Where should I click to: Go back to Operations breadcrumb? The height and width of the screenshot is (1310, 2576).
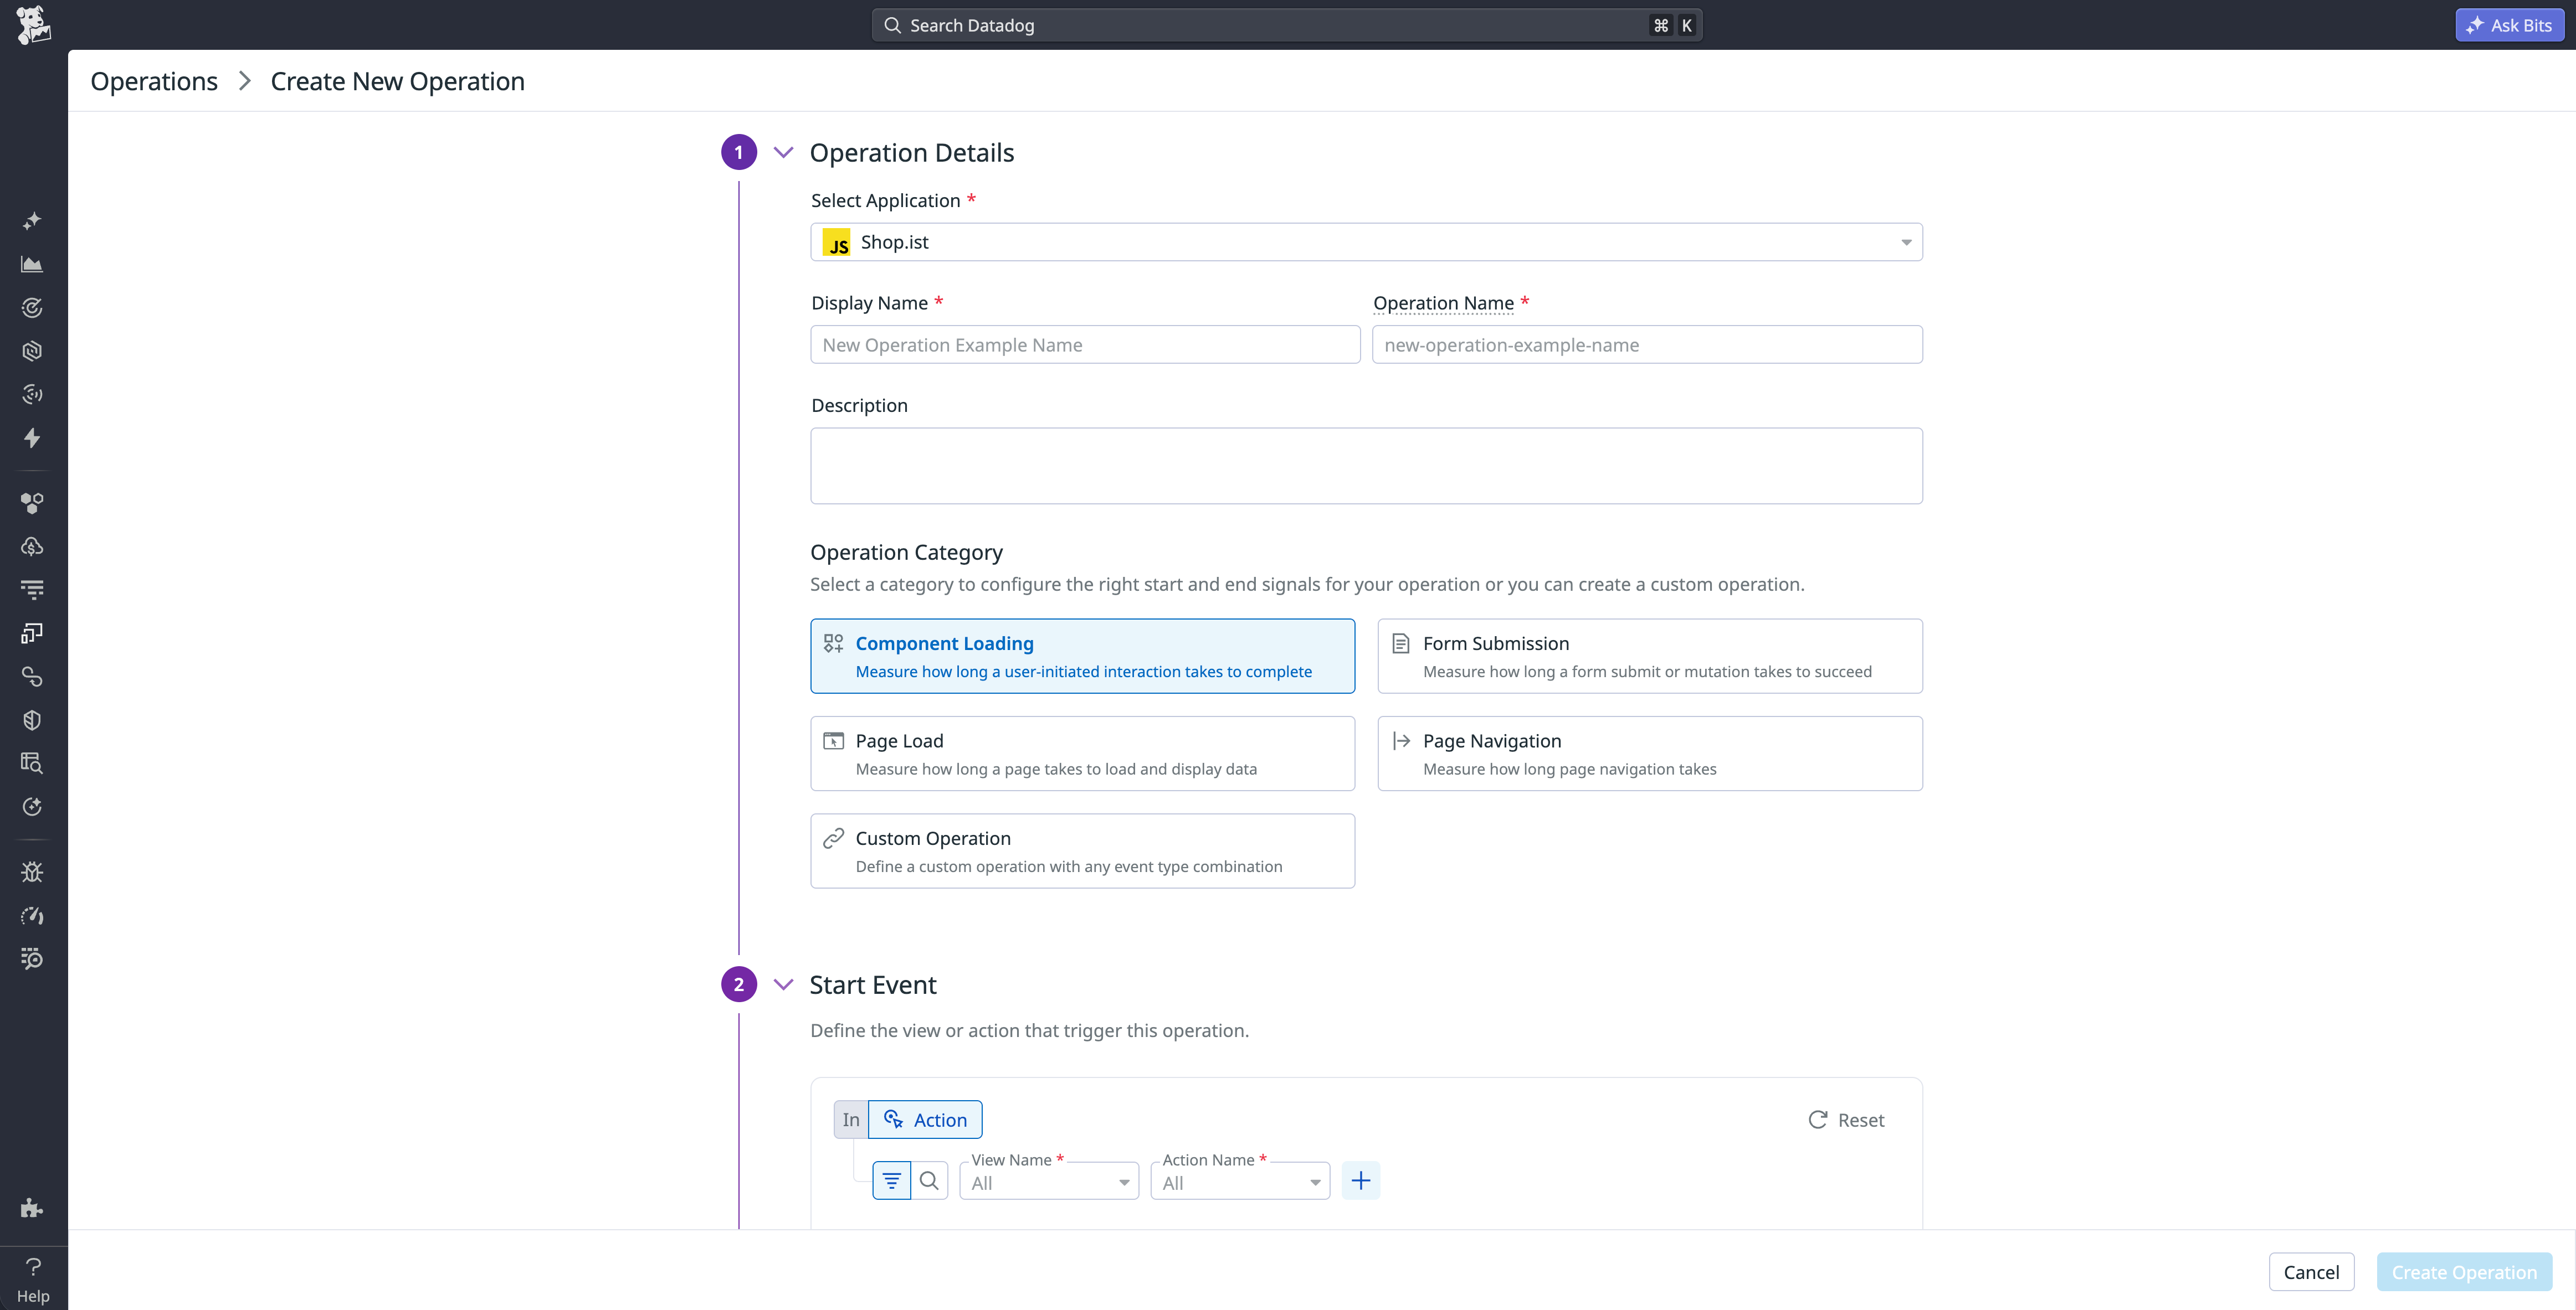(x=154, y=81)
